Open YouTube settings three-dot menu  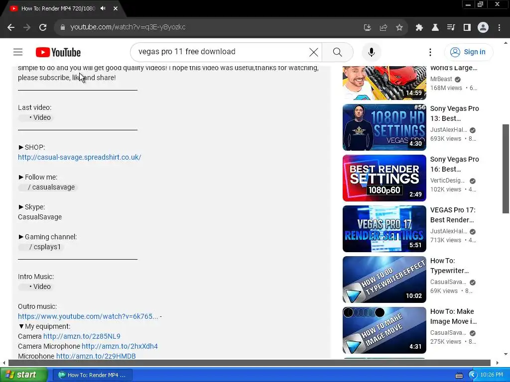(430, 52)
